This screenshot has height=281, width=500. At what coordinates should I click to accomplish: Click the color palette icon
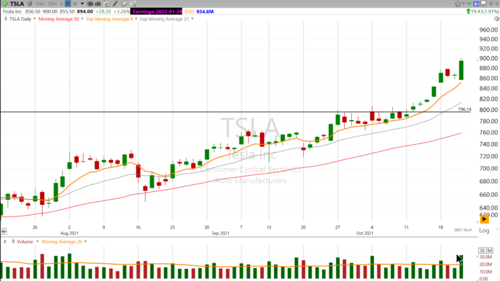click(496, 19)
